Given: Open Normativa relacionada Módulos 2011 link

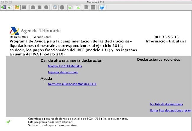Looking at the screenshot, I should (x=72, y=84).
